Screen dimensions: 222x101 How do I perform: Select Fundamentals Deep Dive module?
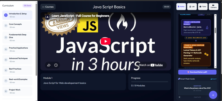pyautogui.click(x=17, y=37)
